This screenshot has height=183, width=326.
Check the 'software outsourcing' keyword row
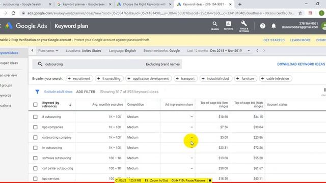tap(35, 158)
